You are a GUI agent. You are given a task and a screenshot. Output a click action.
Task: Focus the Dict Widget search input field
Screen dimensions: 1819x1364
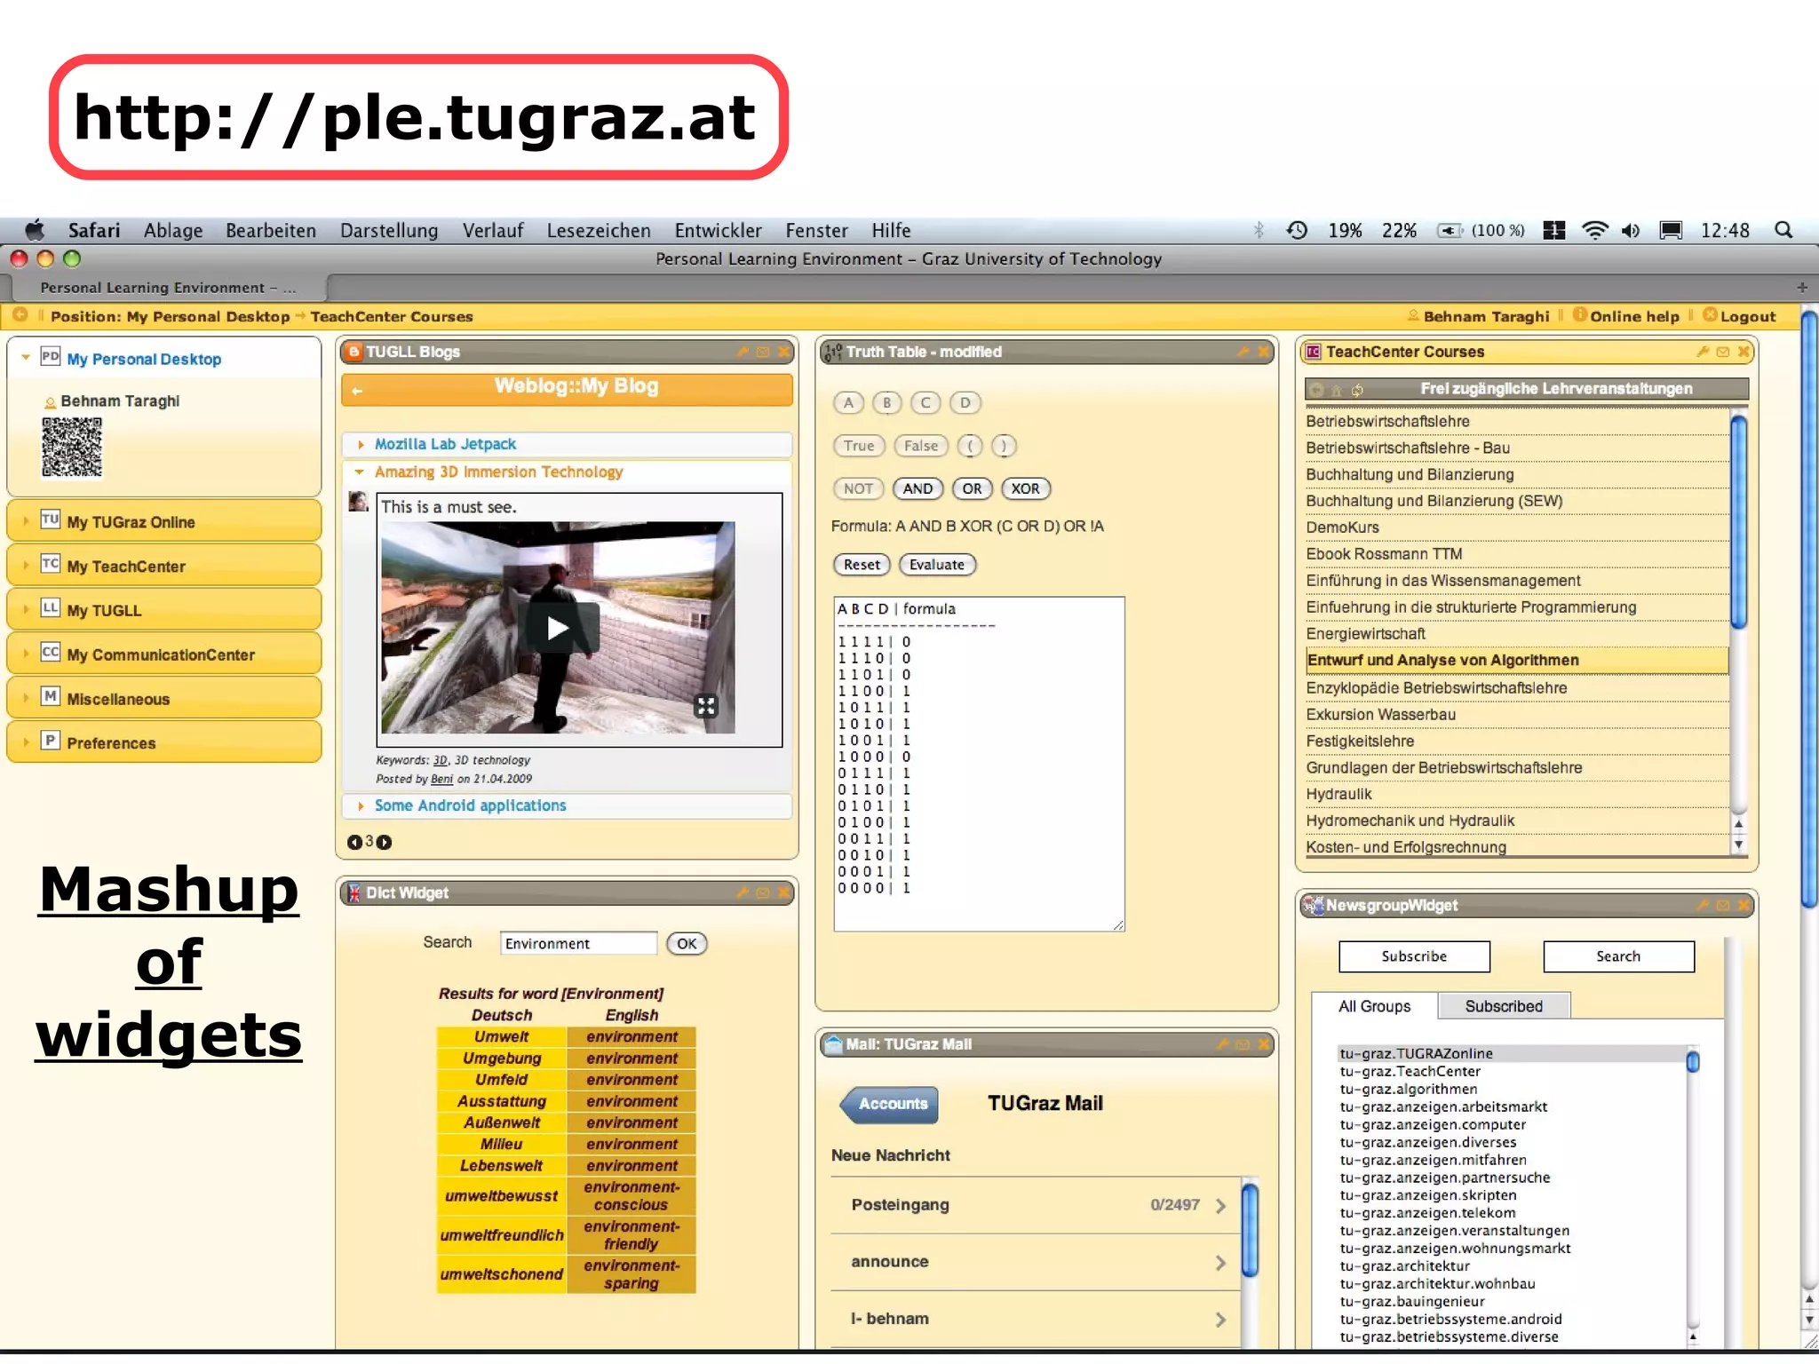point(578,943)
